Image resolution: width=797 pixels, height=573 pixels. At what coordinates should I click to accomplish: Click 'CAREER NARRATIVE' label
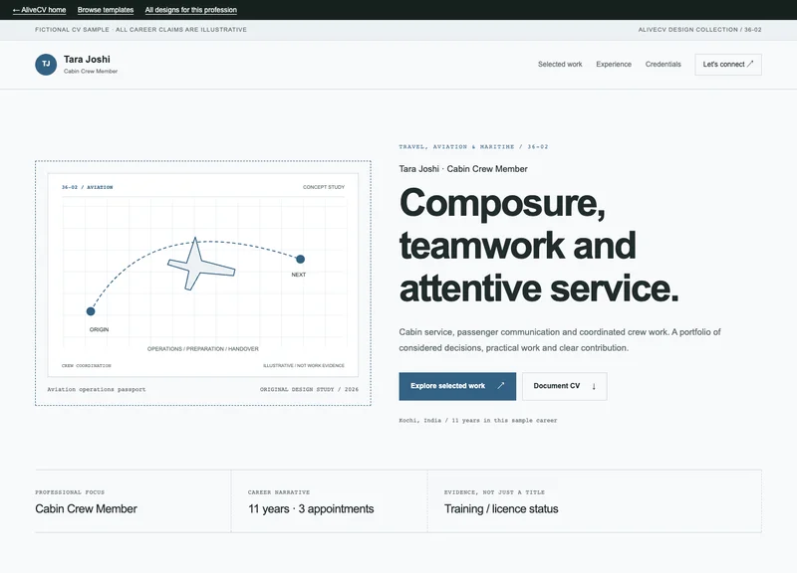click(279, 492)
